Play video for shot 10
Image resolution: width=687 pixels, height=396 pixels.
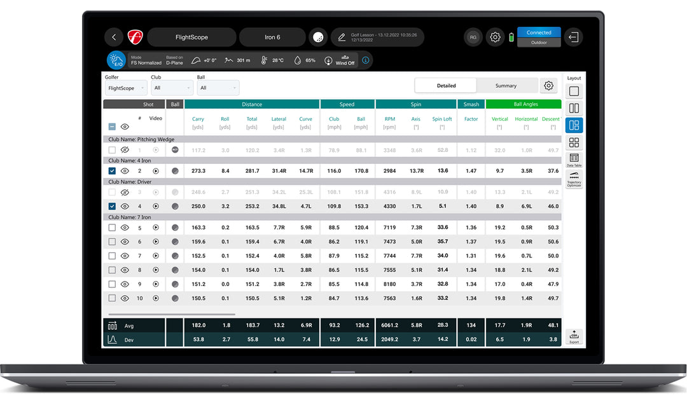[x=156, y=298]
